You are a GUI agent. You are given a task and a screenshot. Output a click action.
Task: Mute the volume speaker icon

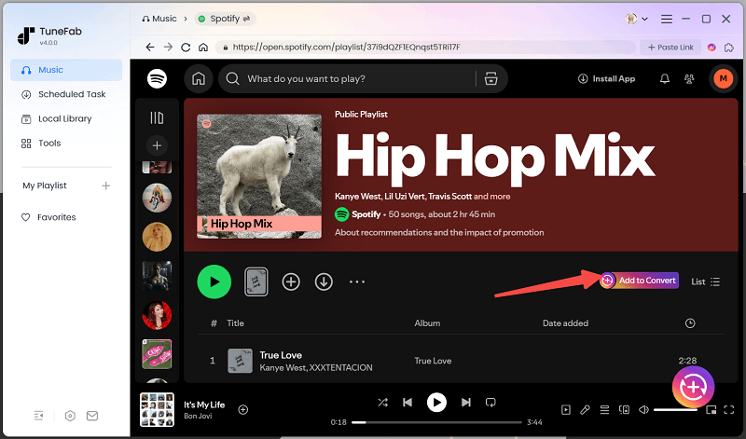pyautogui.click(x=642, y=409)
